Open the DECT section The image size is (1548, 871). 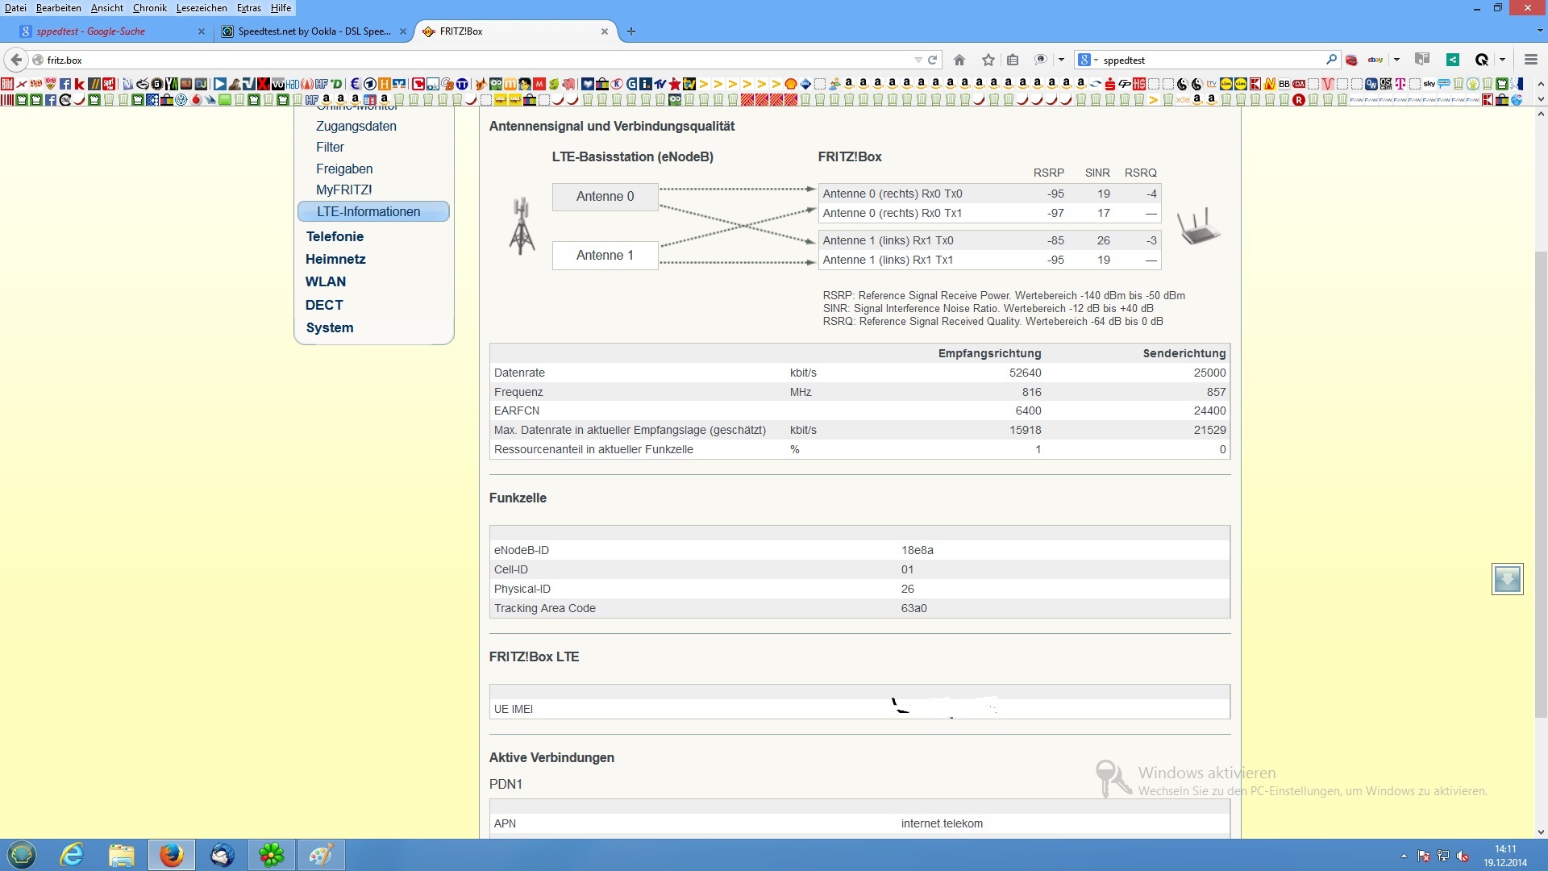pyautogui.click(x=324, y=305)
